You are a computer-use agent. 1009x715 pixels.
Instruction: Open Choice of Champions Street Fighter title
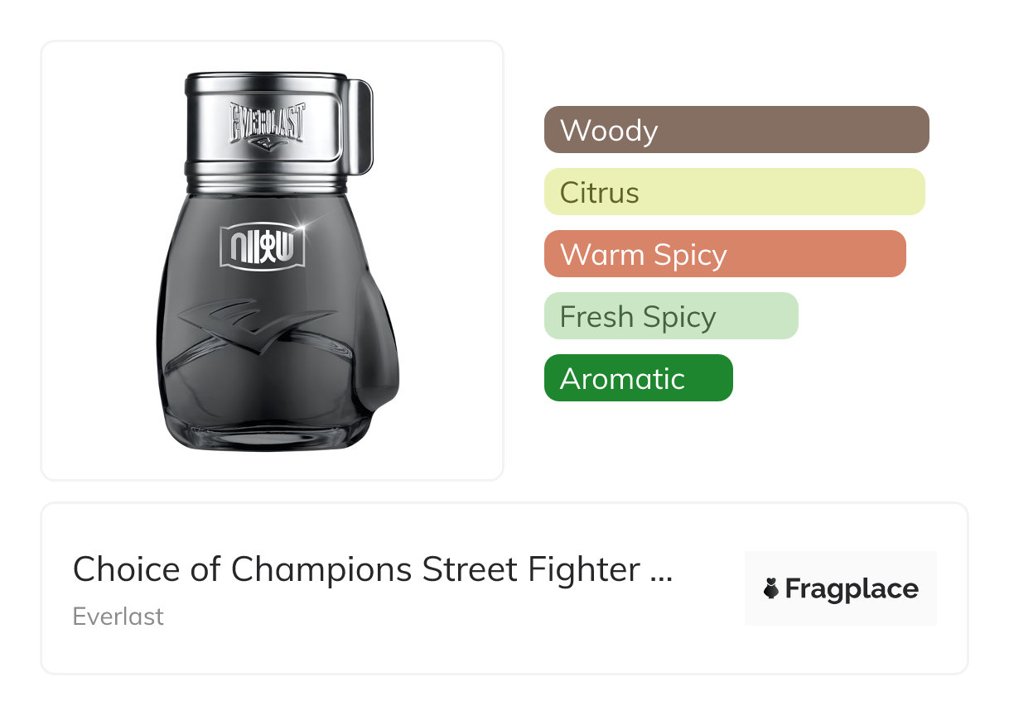click(x=356, y=569)
